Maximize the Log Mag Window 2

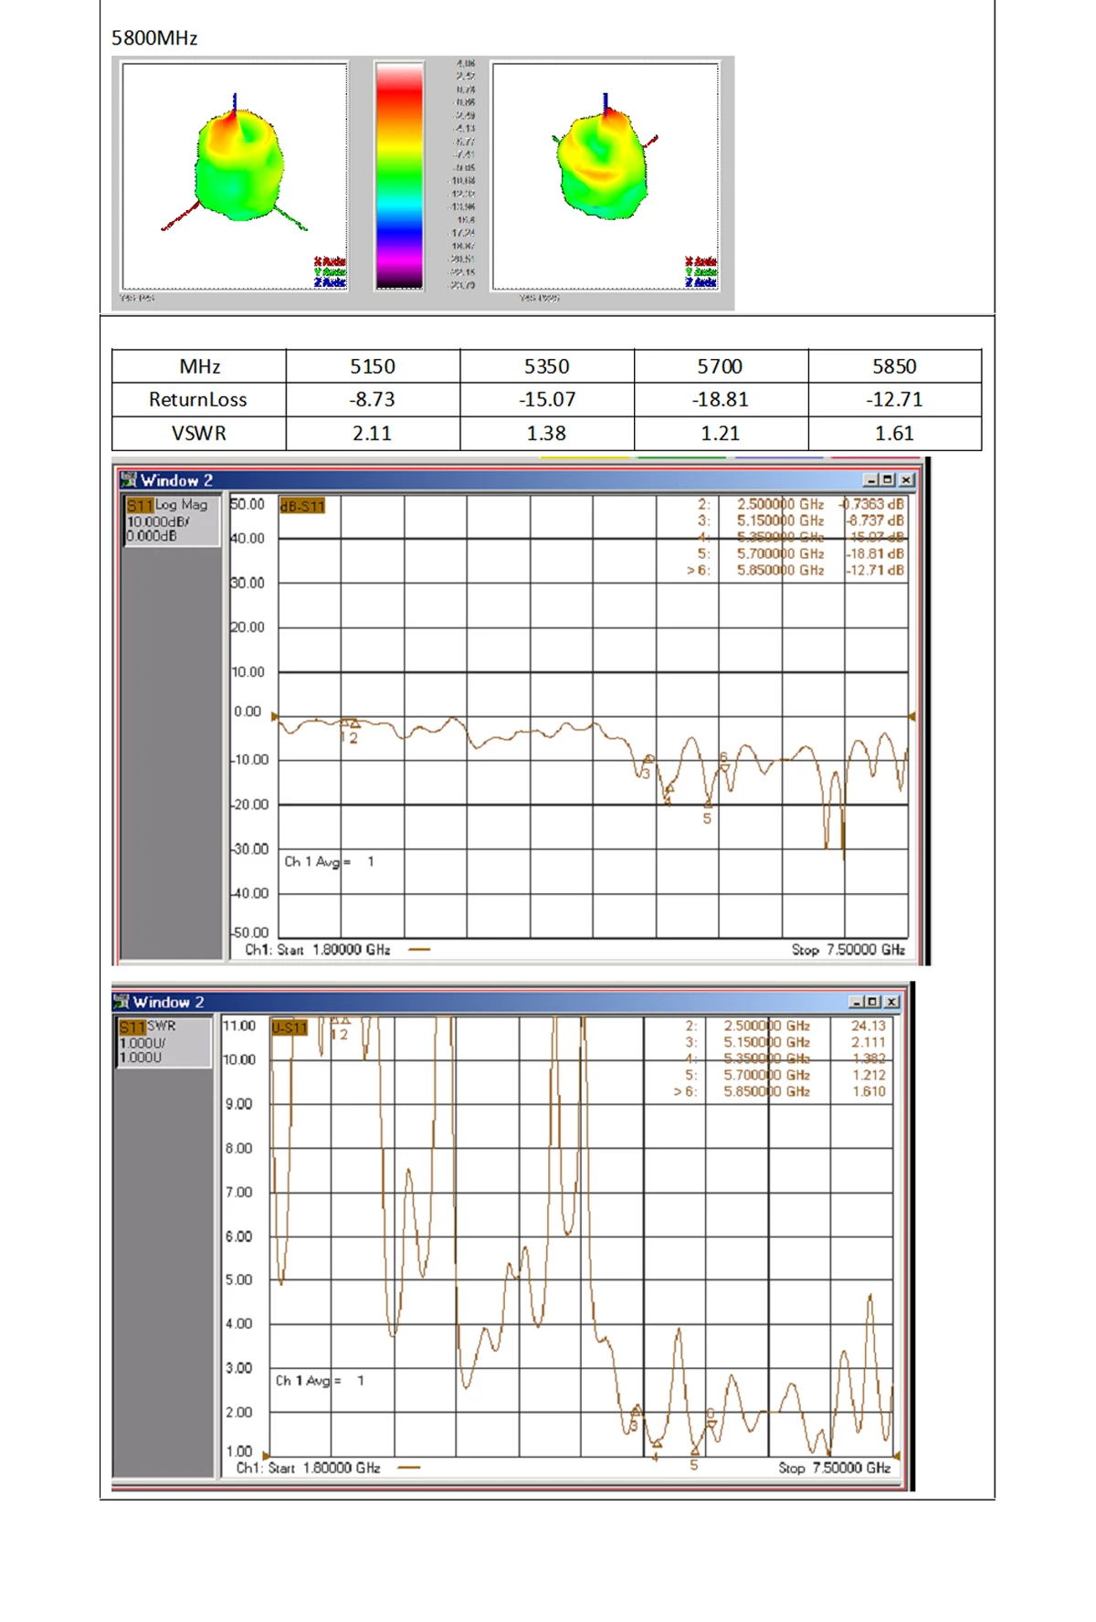888,480
